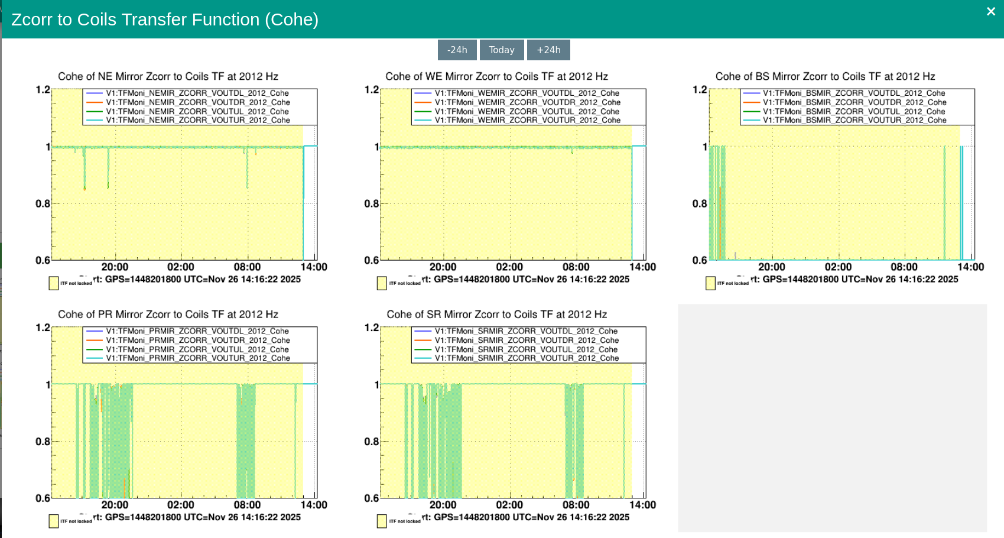Select the SRMIR_ZCORR_VOUTDL legend entry
The width and height of the screenshot is (1004, 538).
525,331
